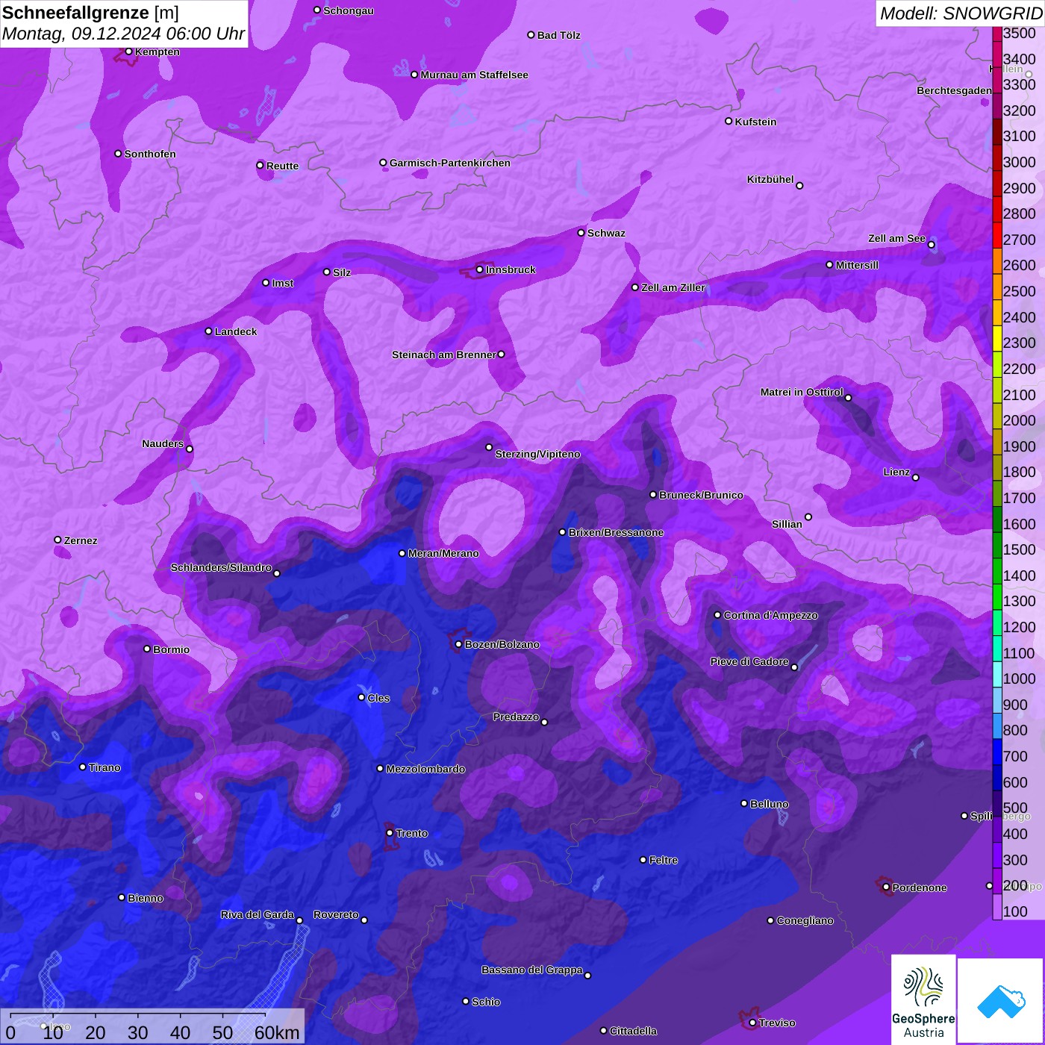Click the Murnau am Staffelsee label
Viewport: 1045px width, 1045px height.
pos(474,75)
